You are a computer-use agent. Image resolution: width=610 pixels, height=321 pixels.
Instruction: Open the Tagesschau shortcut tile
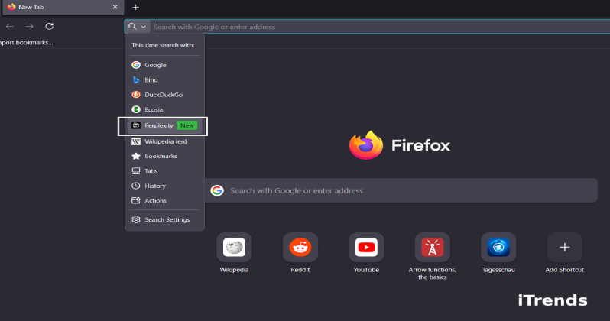498,248
